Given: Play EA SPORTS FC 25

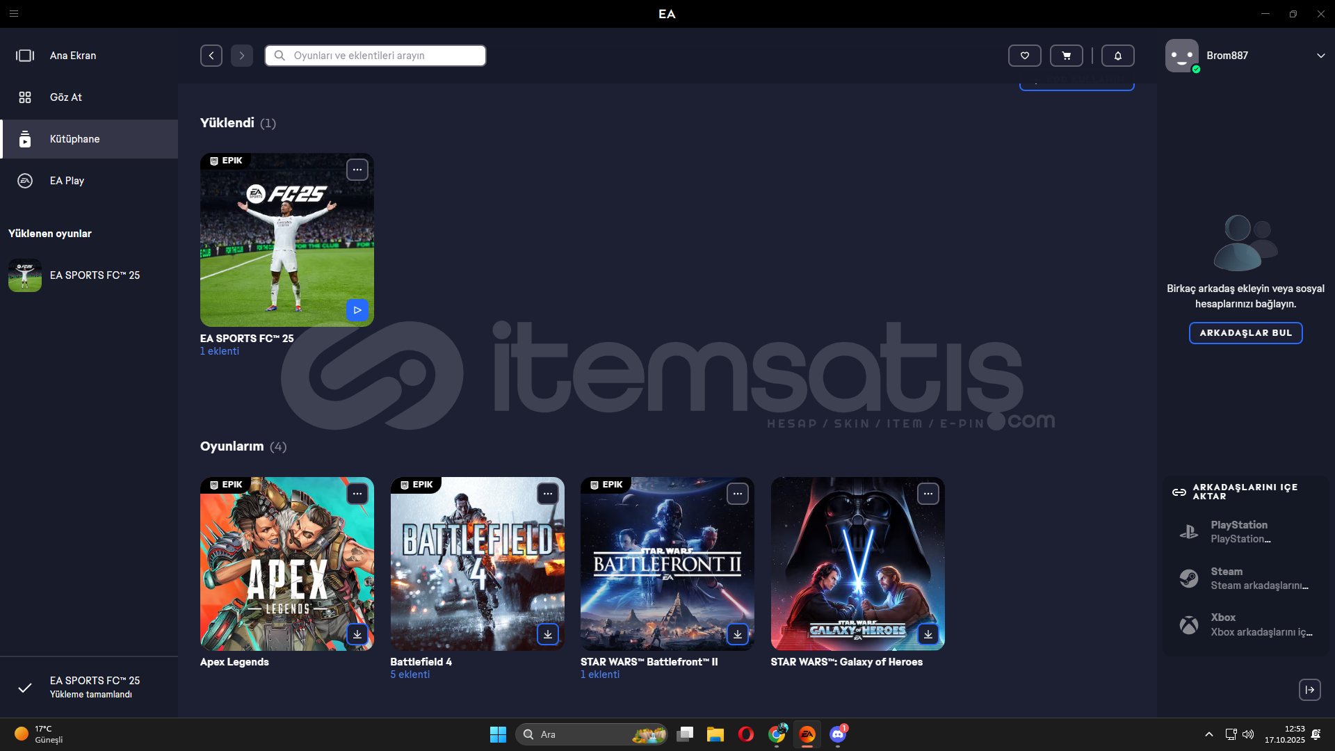Looking at the screenshot, I should 357,310.
